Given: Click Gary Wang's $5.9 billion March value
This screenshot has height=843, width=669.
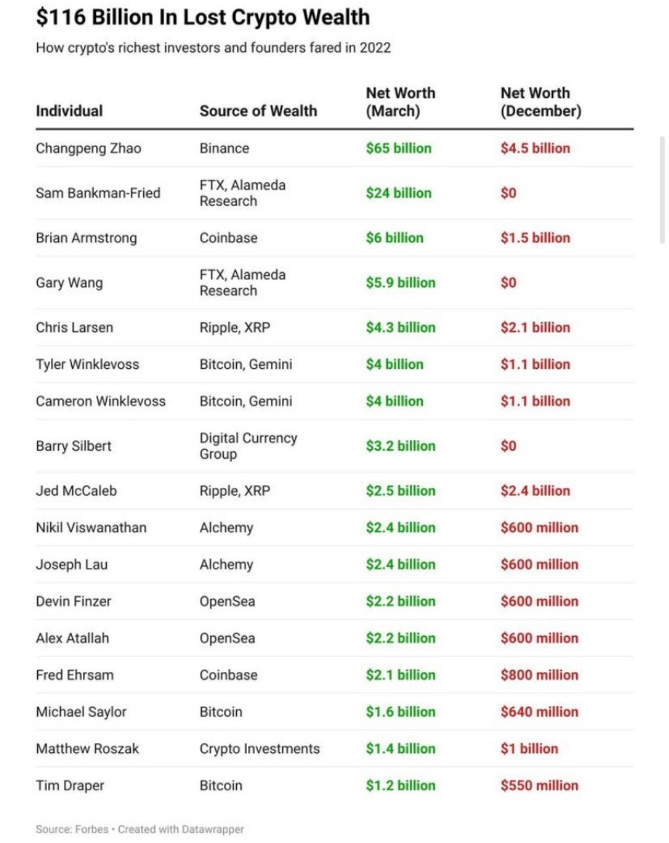Looking at the screenshot, I should [401, 283].
